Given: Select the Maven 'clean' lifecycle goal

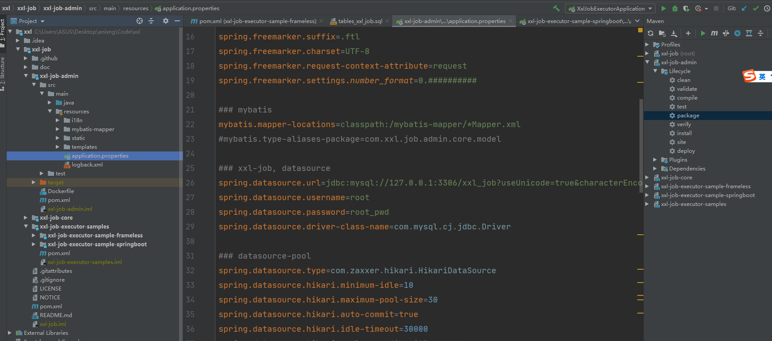Looking at the screenshot, I should point(683,80).
